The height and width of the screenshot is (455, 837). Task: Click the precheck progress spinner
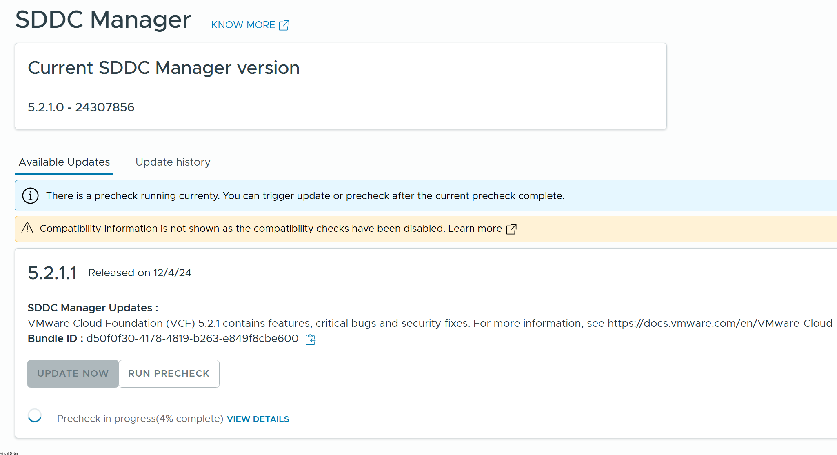click(x=35, y=416)
